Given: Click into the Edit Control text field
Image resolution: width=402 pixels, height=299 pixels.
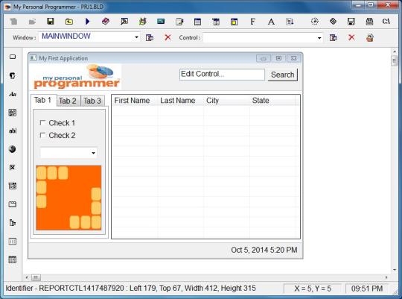Looking at the screenshot, I should 222,75.
